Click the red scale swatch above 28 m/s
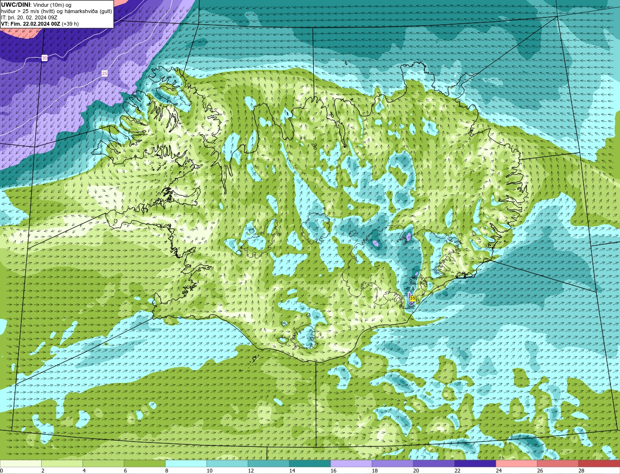Screen dimensions: 620x474 [599, 463]
